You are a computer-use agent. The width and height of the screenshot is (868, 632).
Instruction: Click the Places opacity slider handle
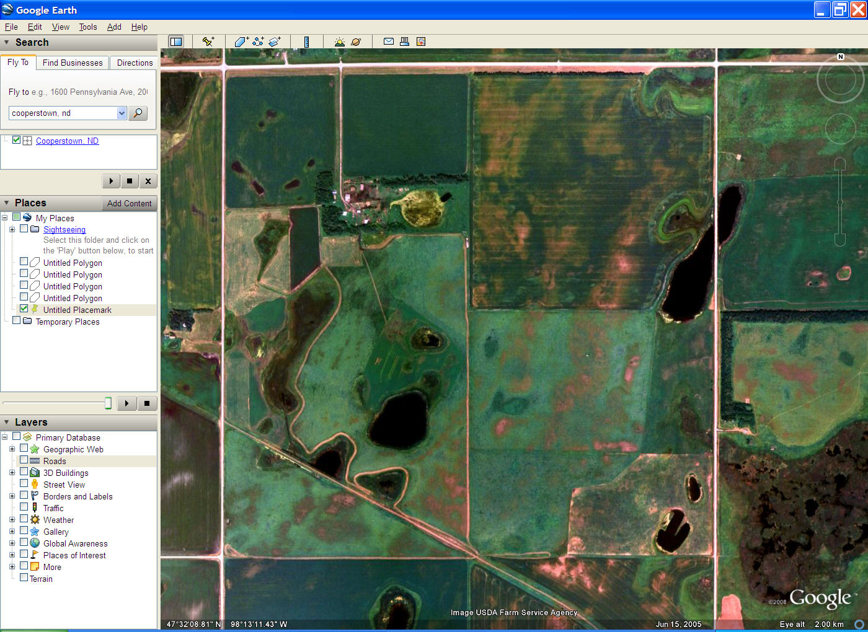pyautogui.click(x=108, y=403)
